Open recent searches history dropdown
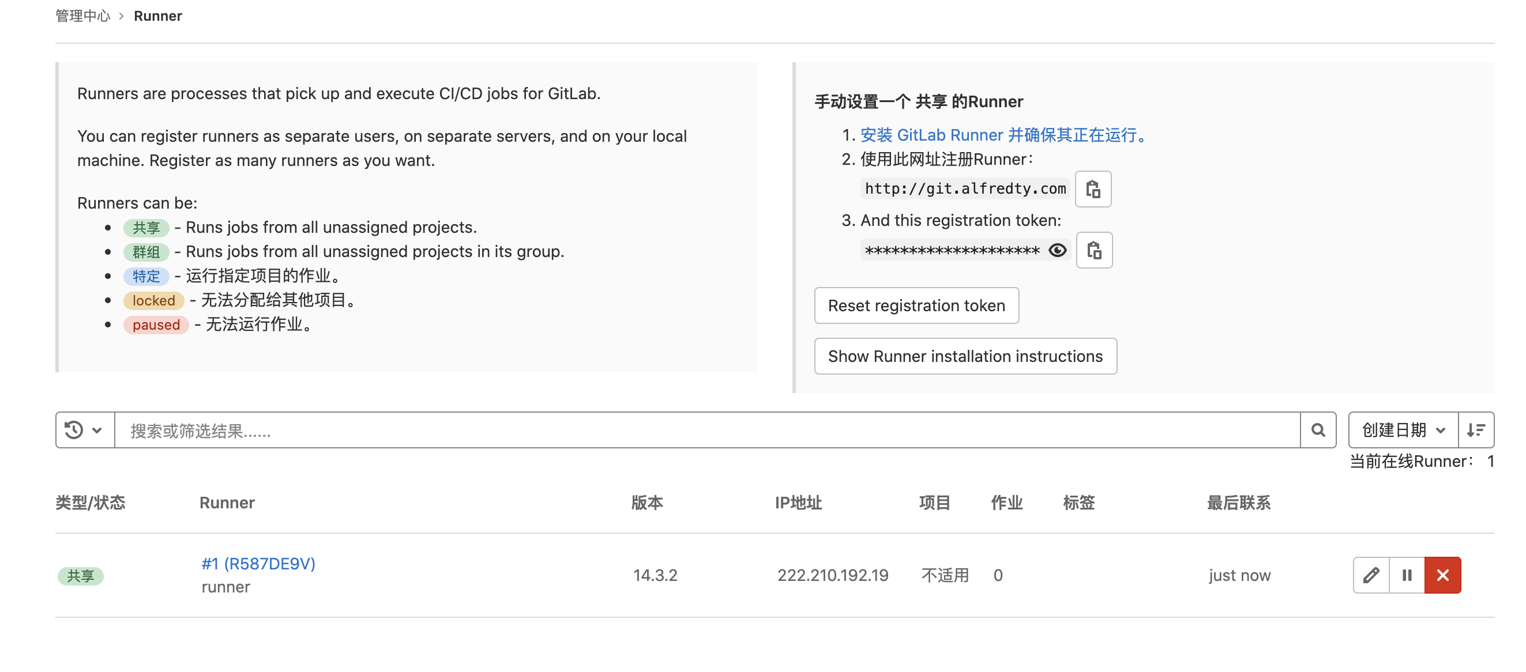The height and width of the screenshot is (672, 1526). [84, 430]
